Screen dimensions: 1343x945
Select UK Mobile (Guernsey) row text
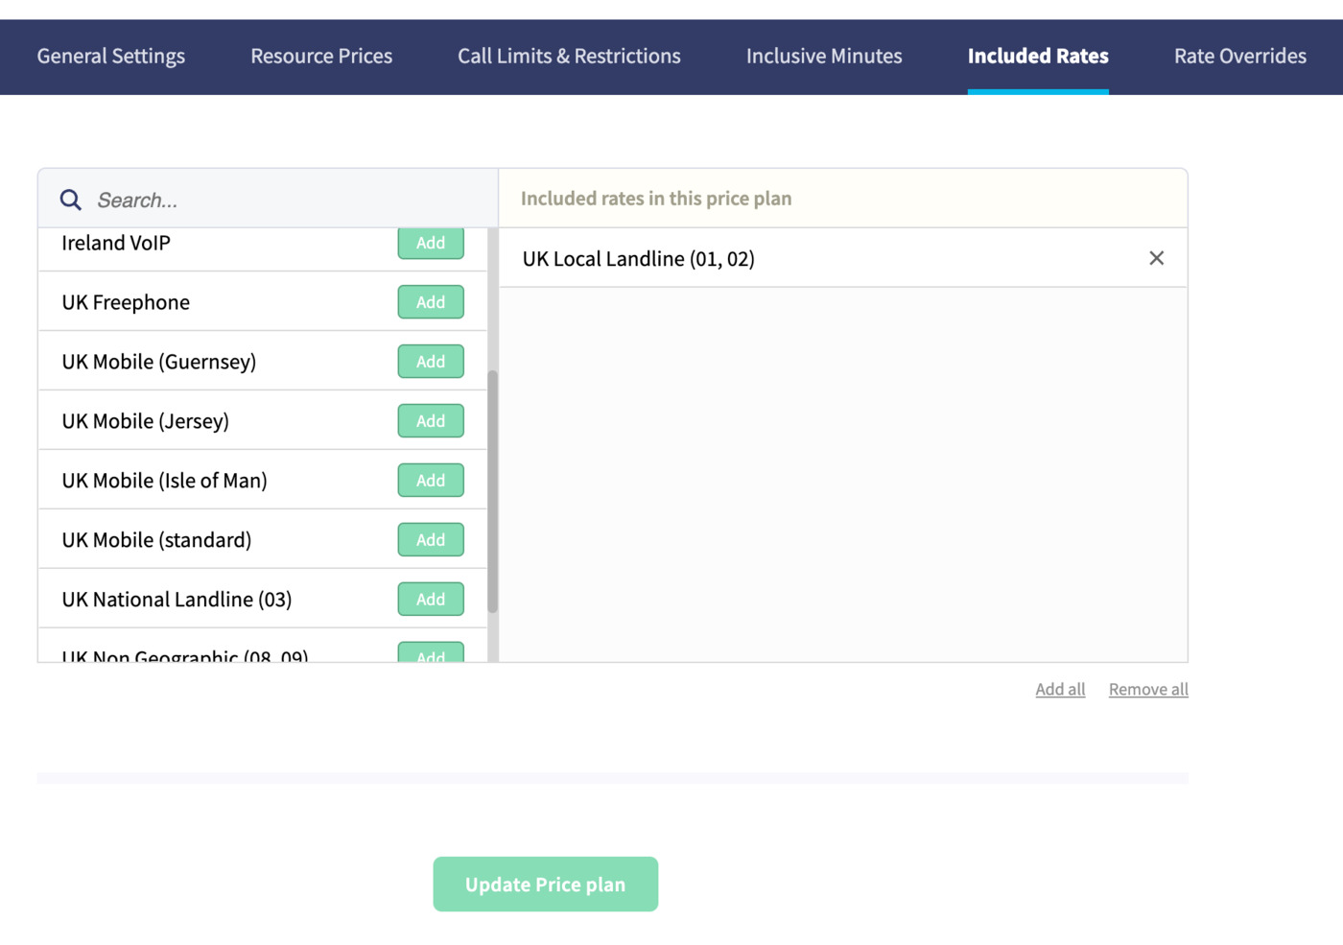[x=159, y=362]
